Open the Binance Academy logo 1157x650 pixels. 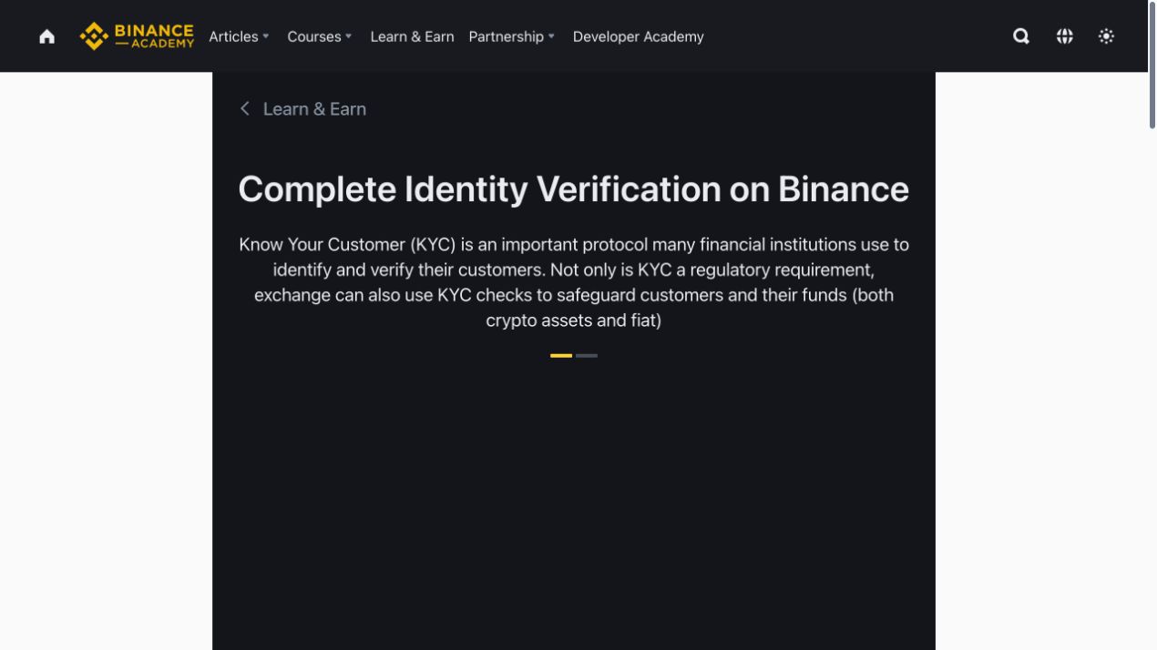point(137,36)
